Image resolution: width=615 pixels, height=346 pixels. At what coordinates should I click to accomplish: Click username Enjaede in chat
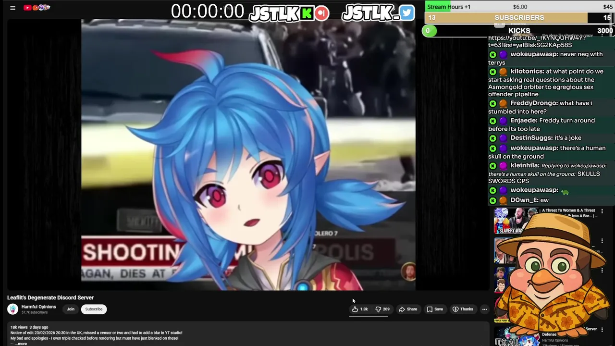pyautogui.click(x=524, y=120)
